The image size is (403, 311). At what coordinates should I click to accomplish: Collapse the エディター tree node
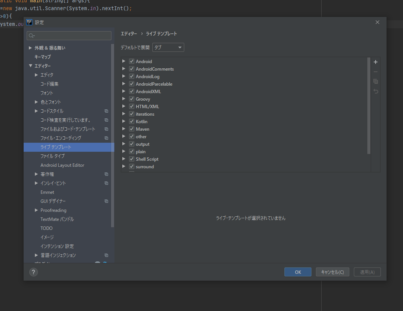click(x=30, y=66)
